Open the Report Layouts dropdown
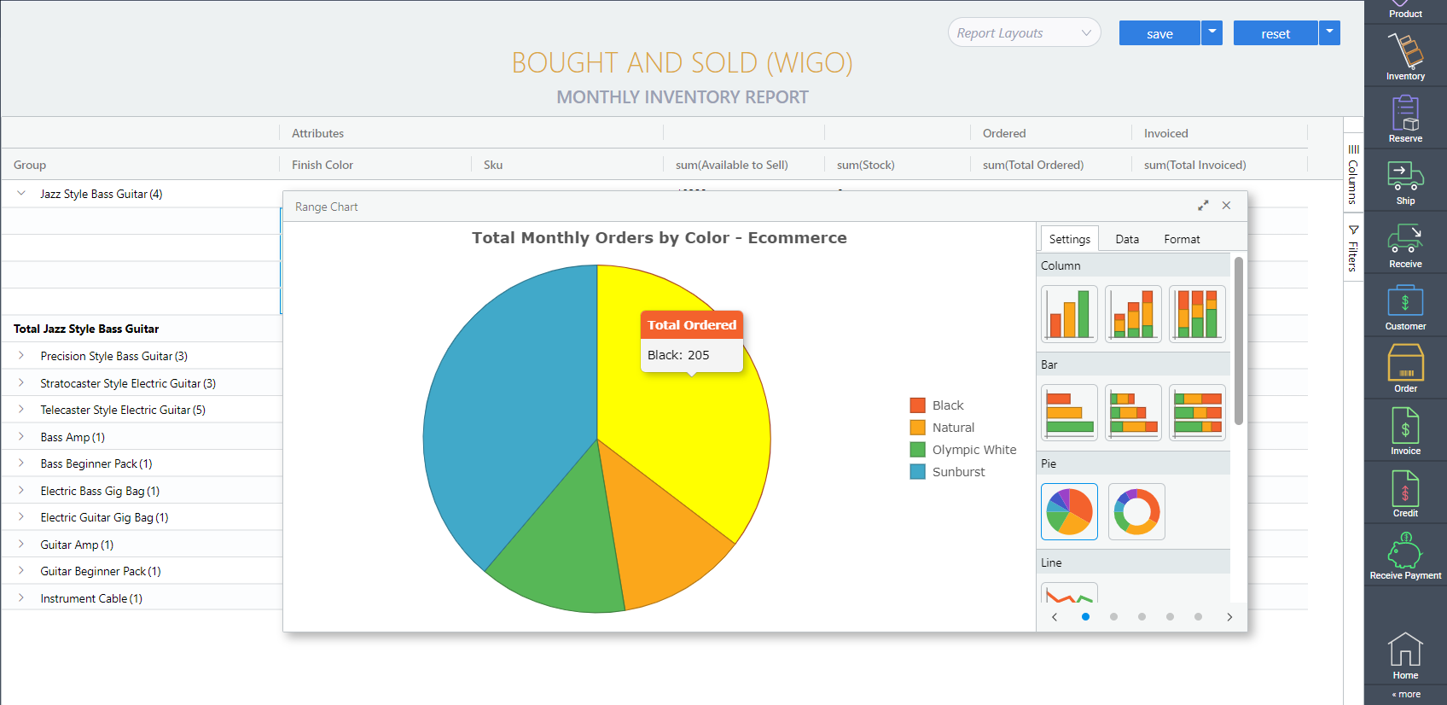 pos(1024,33)
